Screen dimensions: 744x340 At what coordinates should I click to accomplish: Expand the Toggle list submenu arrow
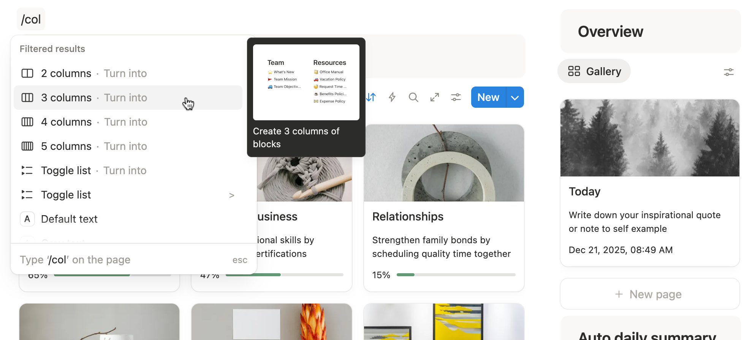point(232,195)
